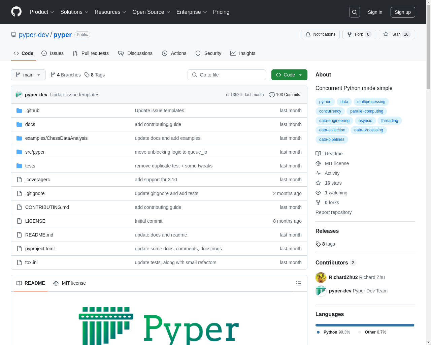
Task: Click RichardZhu2 contributor avatar
Action: (321, 278)
